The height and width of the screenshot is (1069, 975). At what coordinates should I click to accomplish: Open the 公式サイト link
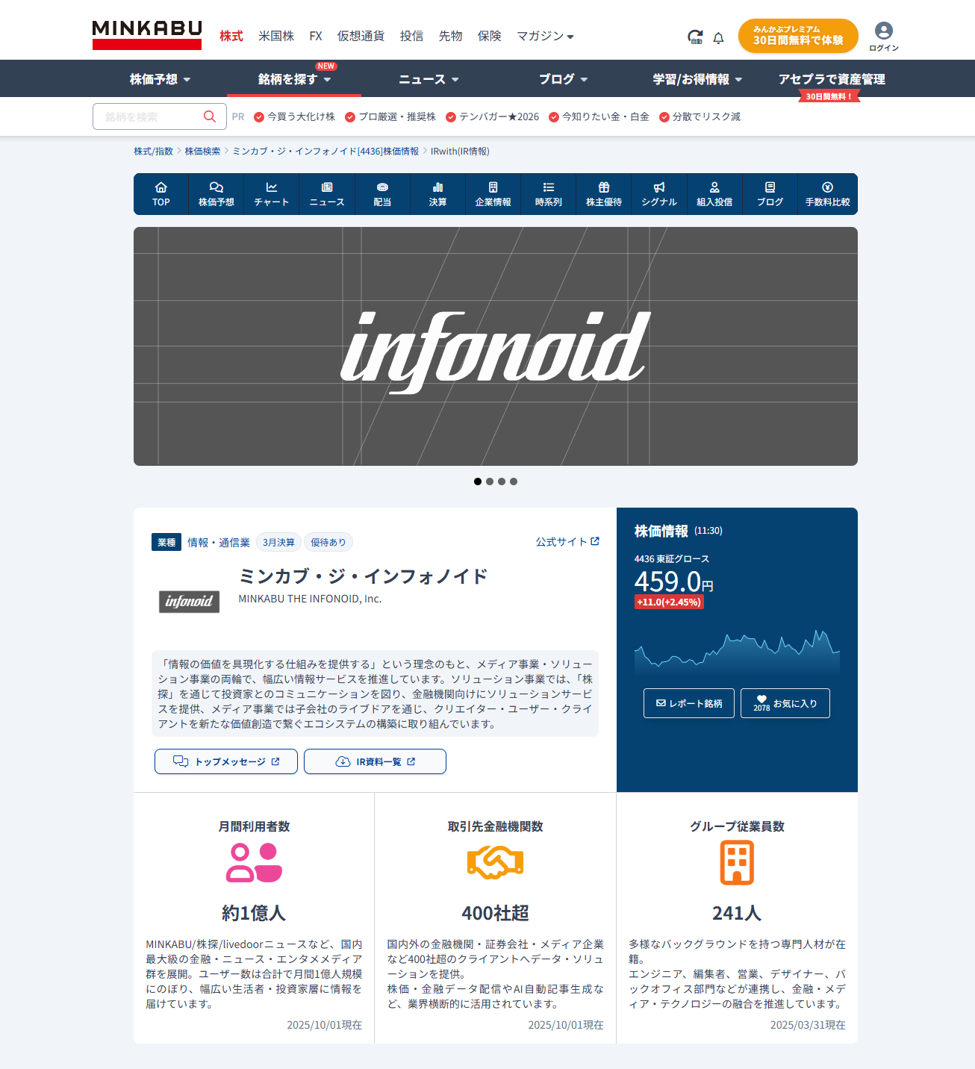point(567,542)
